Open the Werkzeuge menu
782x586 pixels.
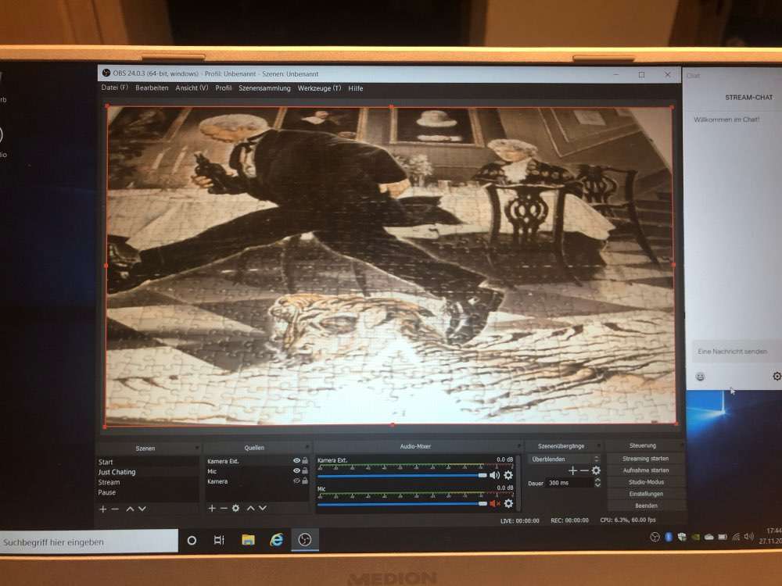[x=319, y=88]
